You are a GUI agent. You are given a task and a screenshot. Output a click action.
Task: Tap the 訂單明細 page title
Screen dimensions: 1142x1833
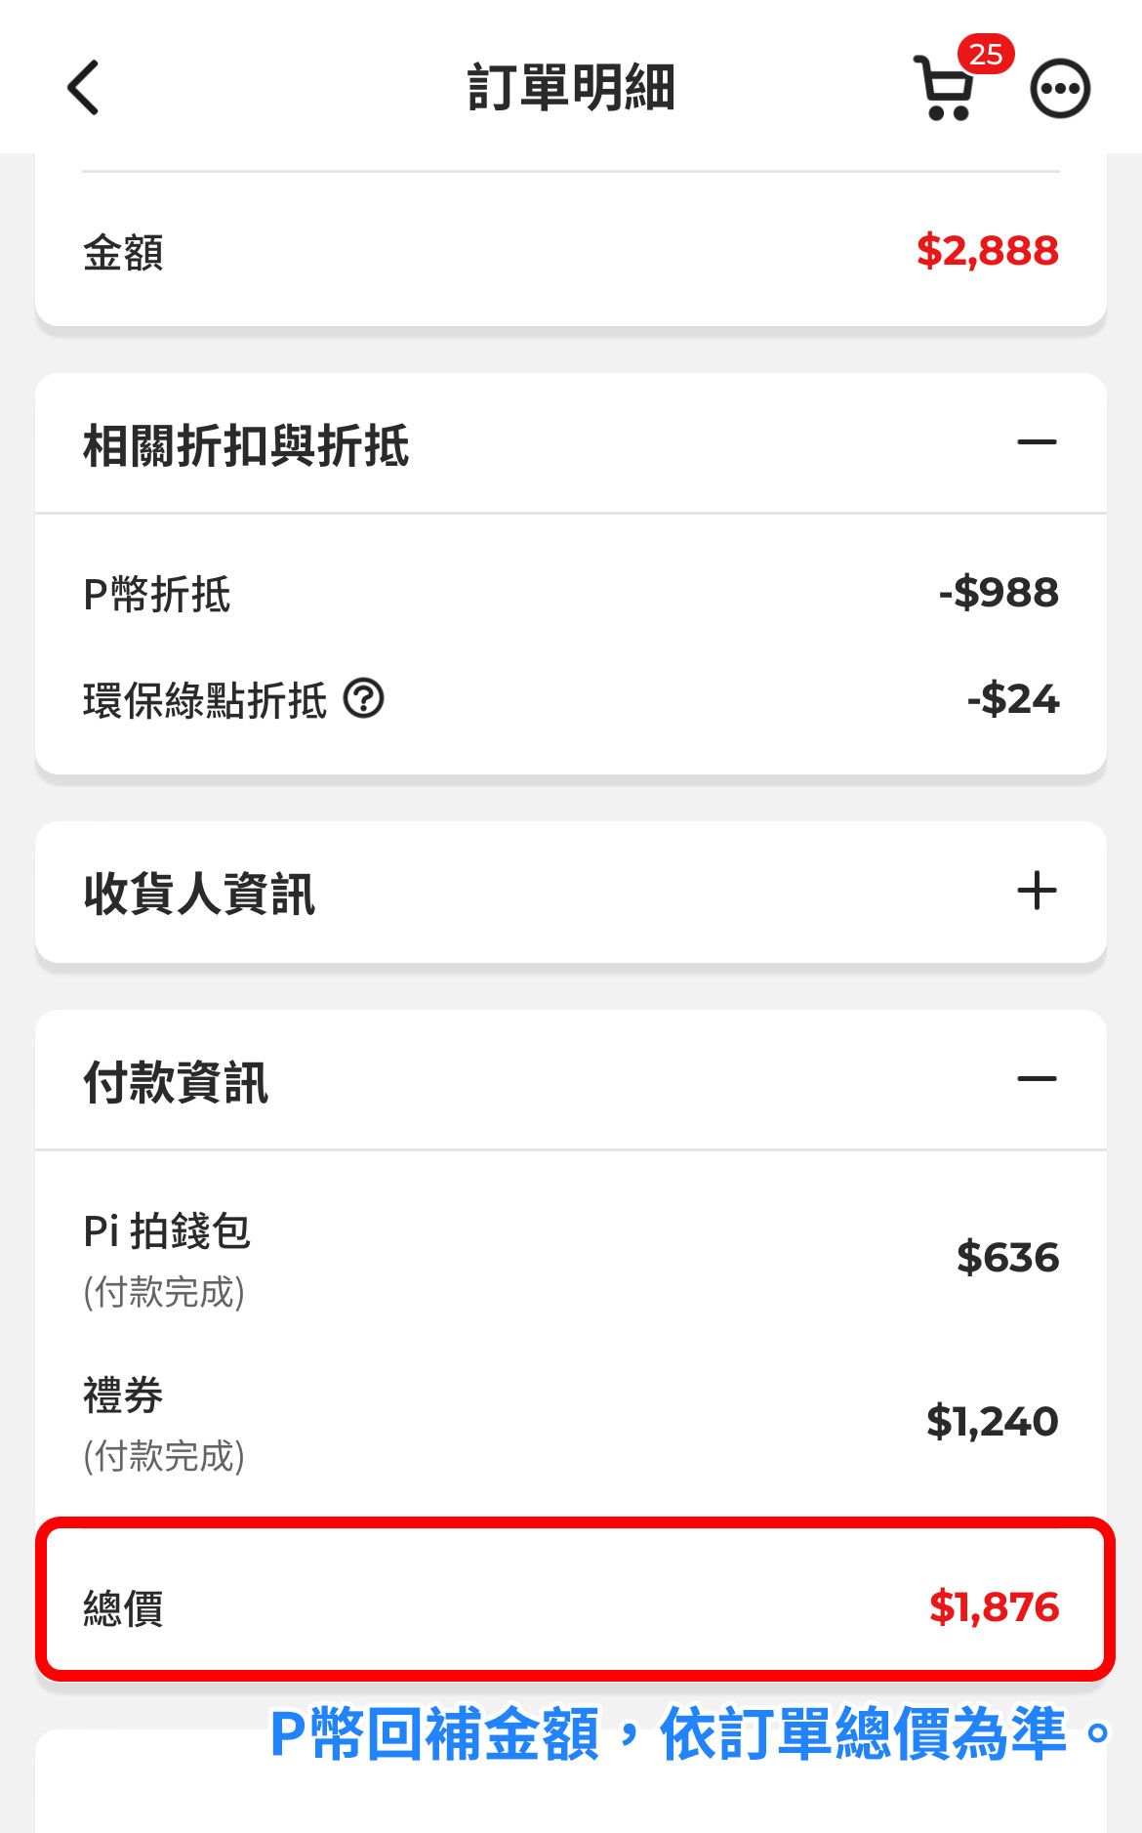pos(571,88)
